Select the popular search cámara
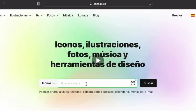The height and width of the screenshot is (111, 196). [88, 92]
